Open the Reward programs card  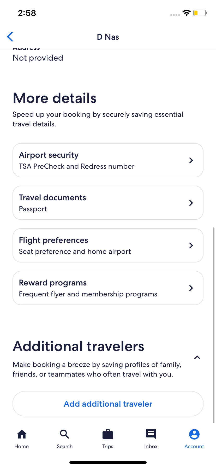point(108,288)
